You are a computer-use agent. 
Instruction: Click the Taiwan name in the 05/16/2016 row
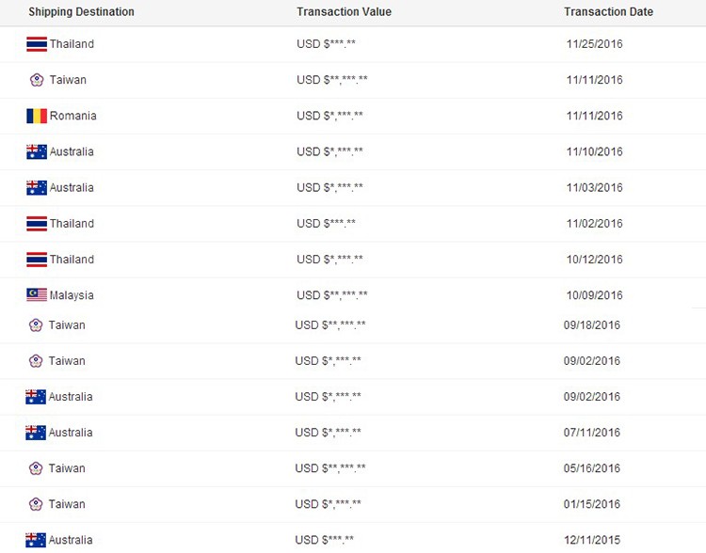[x=67, y=468]
